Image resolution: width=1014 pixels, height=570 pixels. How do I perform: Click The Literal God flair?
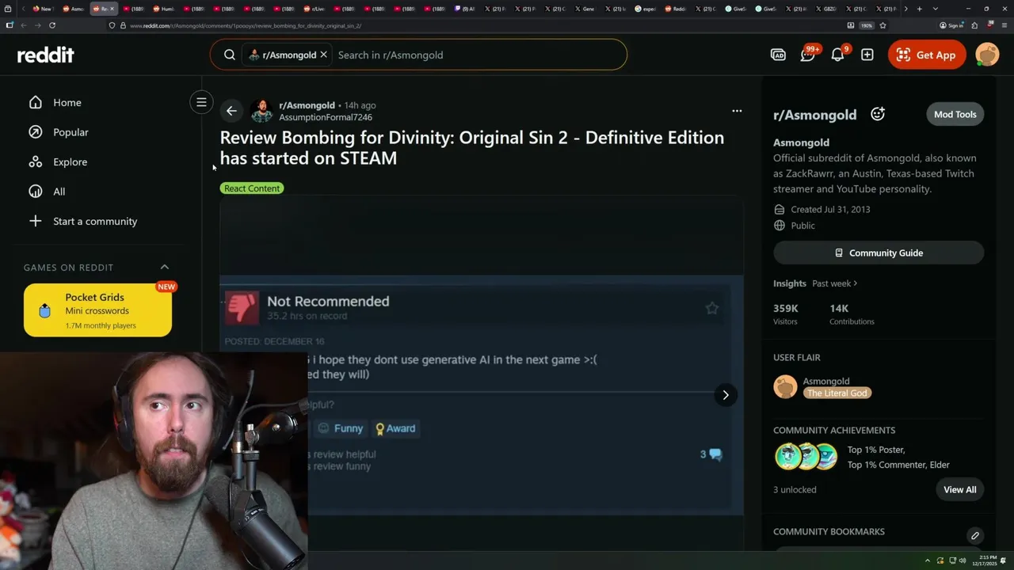point(837,393)
